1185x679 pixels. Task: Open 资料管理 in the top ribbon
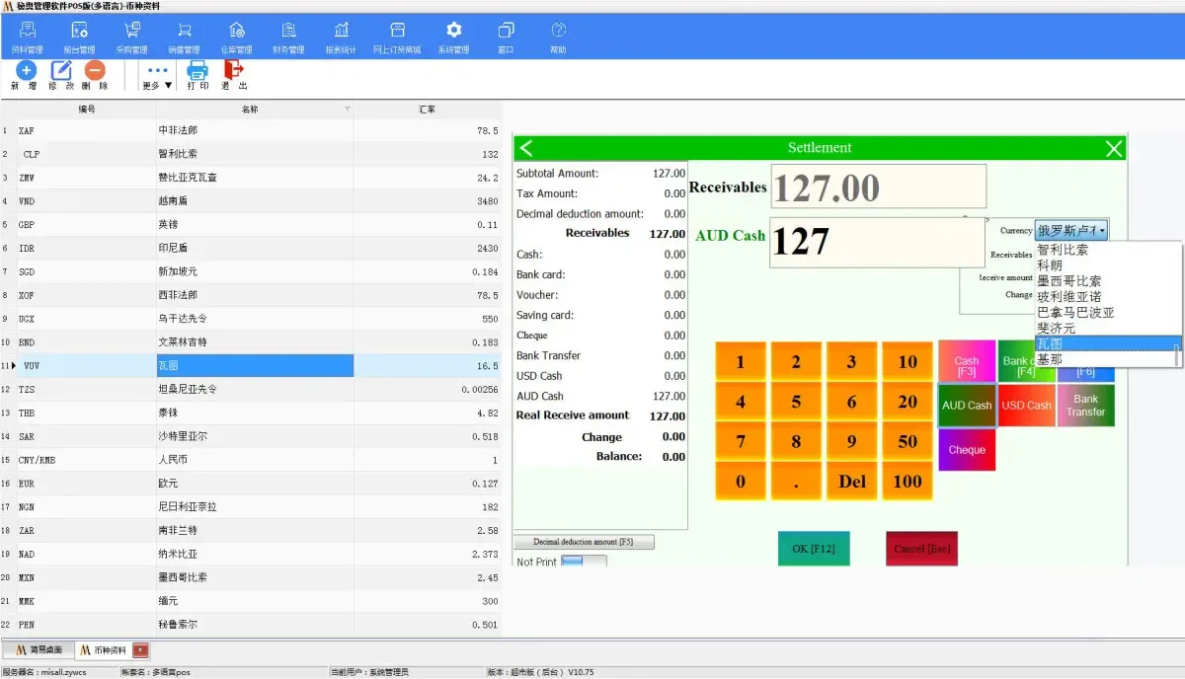coord(27,37)
